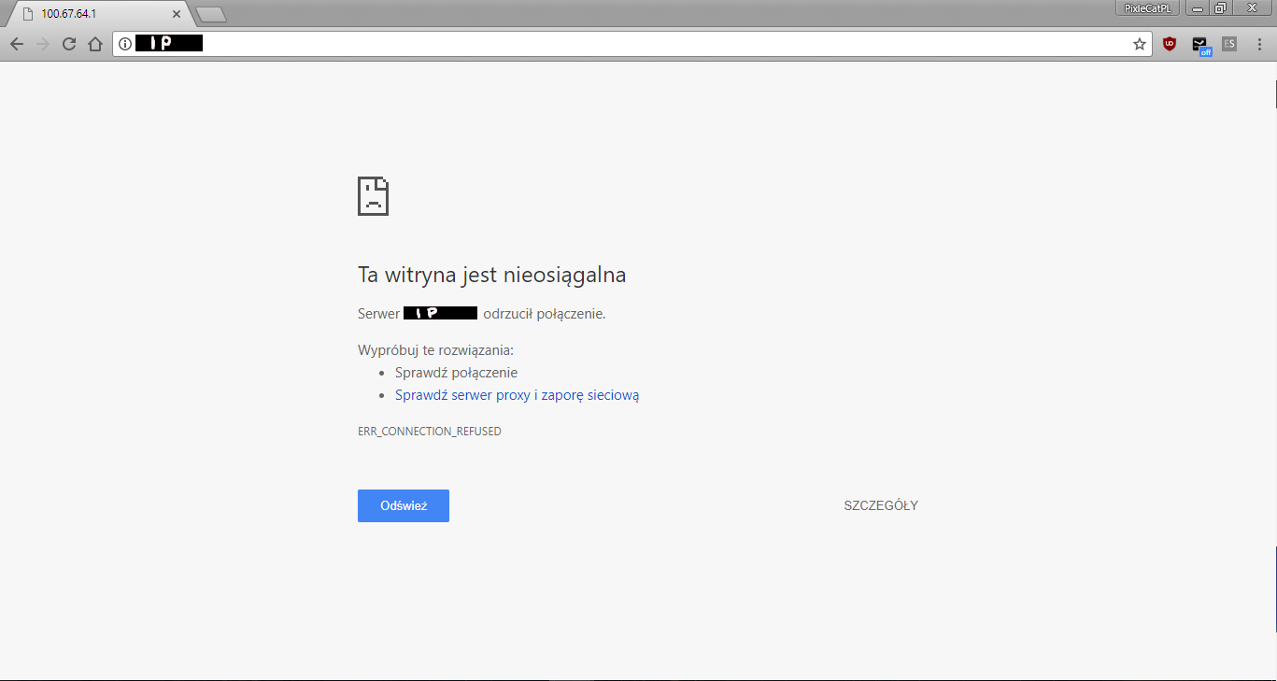
Task: Click the browser back arrow
Action: [x=17, y=44]
